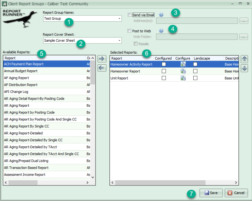Open Configure icon for Homeowner Report
This screenshot has width=252, height=201.
coord(183,71)
